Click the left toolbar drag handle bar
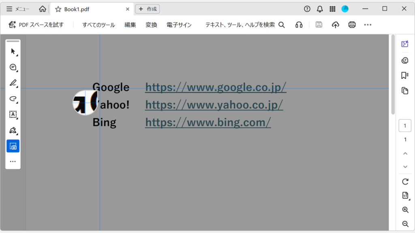 click(13, 41)
